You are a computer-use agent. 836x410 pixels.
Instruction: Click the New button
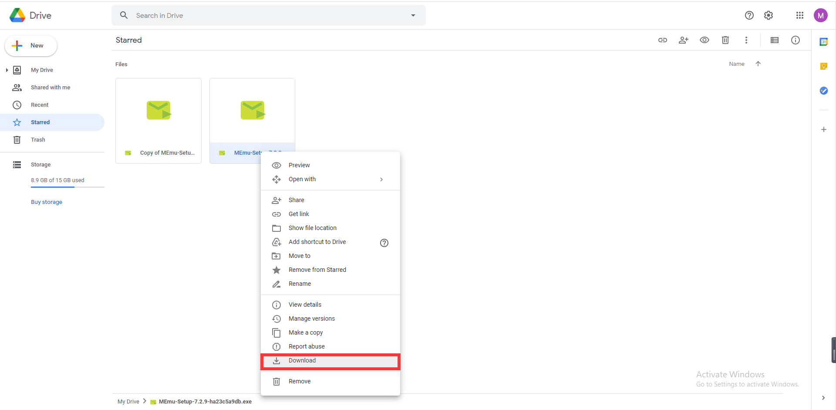point(31,46)
